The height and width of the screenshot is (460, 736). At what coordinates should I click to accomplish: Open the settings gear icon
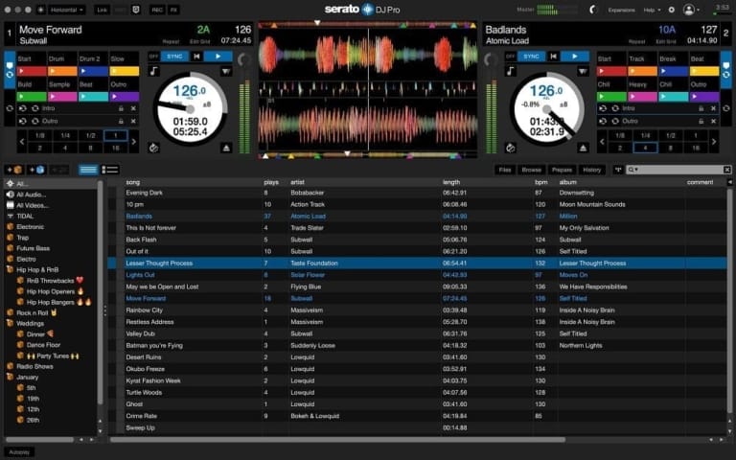tap(671, 10)
